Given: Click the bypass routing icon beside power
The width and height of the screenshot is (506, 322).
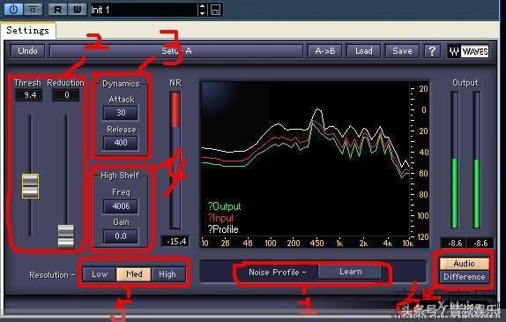Looking at the screenshot, I should click(x=33, y=10).
